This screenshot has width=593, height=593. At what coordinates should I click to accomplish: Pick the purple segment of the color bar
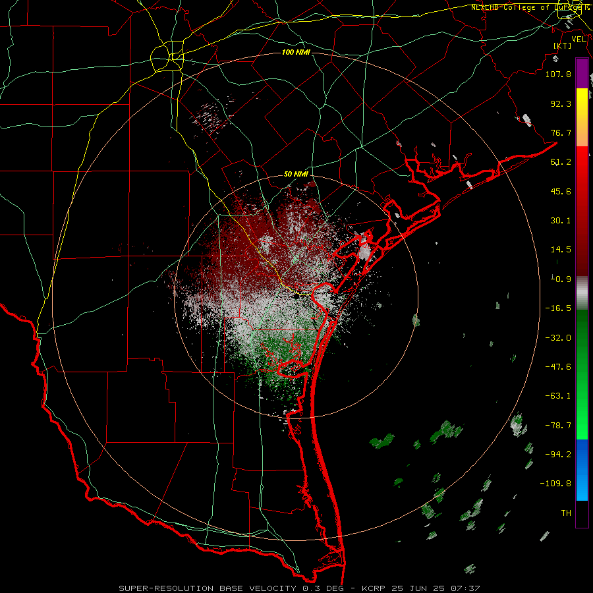point(582,73)
